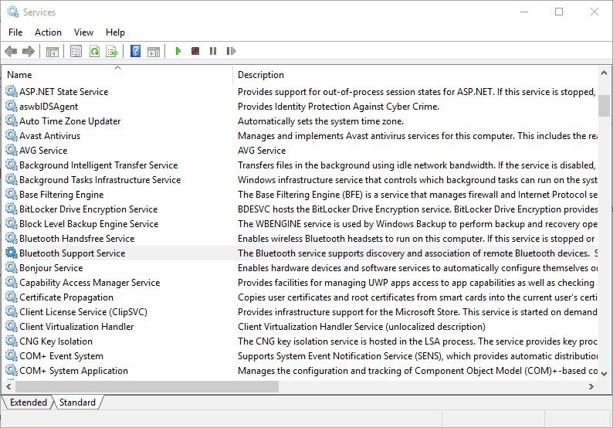Image resolution: width=613 pixels, height=428 pixels.
Task: Click gear icon of Base Filtering Engine
Action: (12, 194)
